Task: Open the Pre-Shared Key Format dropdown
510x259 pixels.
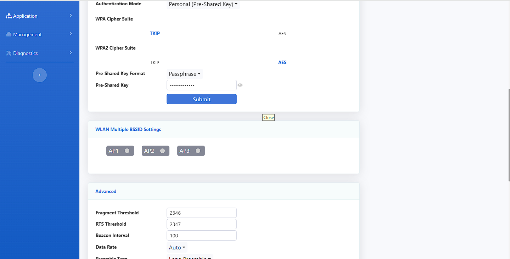Action: coord(185,74)
